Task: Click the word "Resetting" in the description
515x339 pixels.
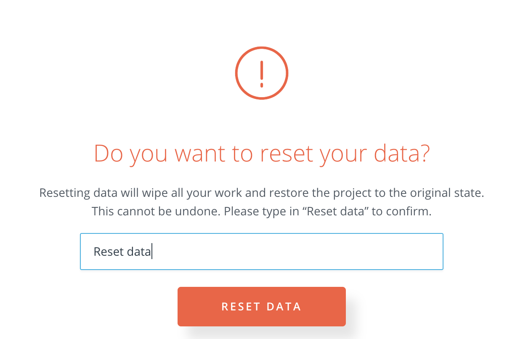Action: 64,193
